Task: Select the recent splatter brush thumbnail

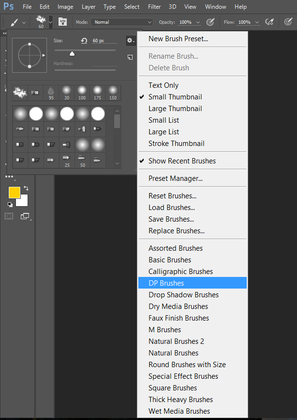Action: (x=20, y=93)
